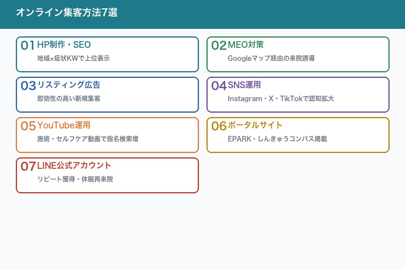Click the number 04 badge
This screenshot has height=270, width=405.
pos(219,86)
